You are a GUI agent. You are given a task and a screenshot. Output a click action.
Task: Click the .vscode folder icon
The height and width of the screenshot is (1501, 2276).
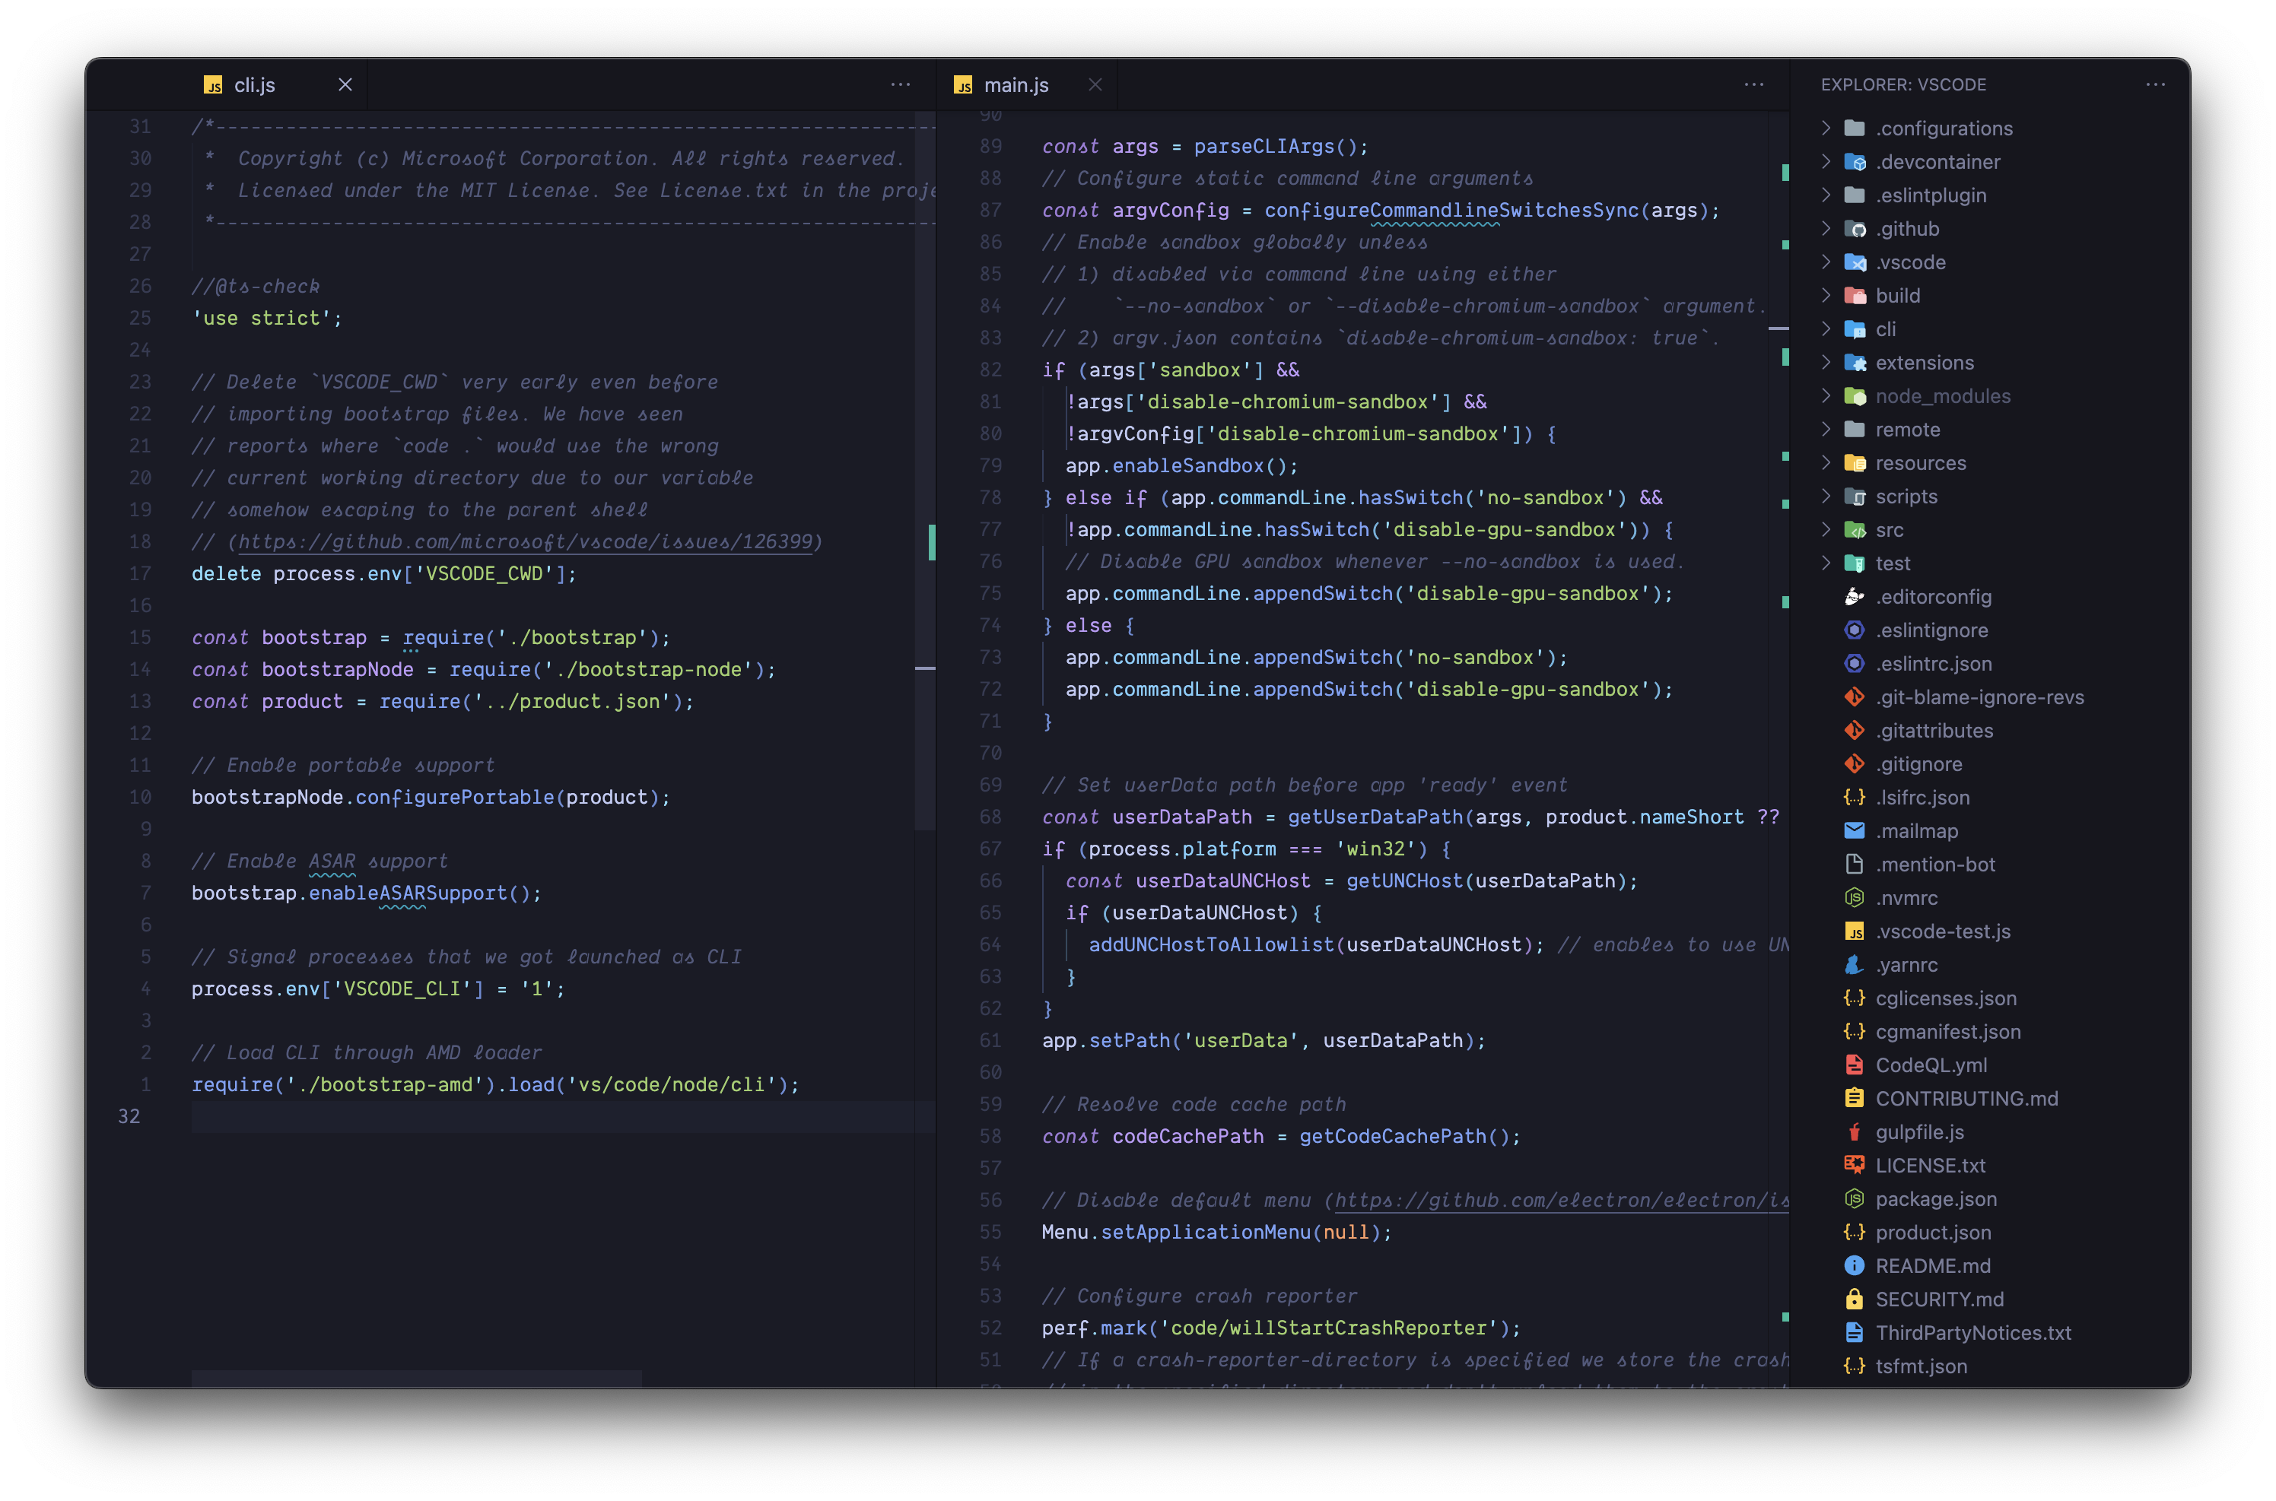pyautogui.click(x=1854, y=262)
